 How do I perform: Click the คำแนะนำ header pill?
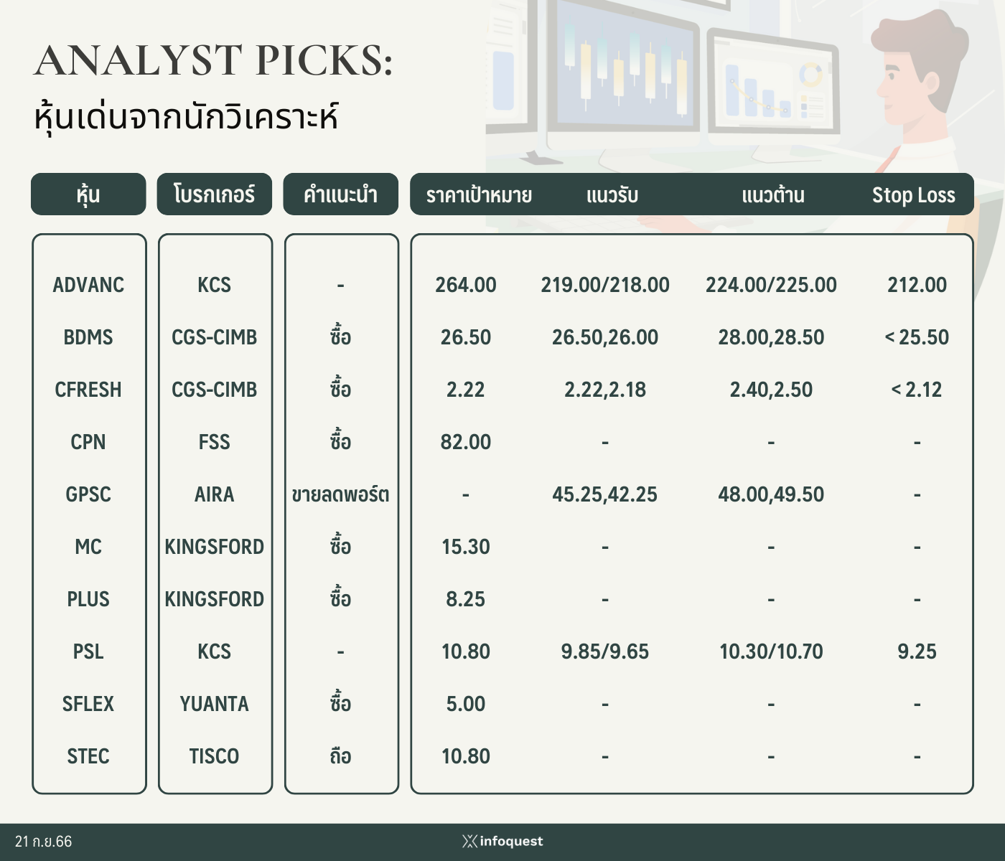pyautogui.click(x=341, y=194)
